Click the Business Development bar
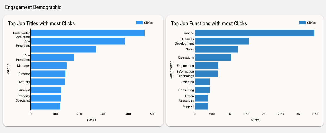The image size is (326, 133). pyautogui.click(x=222, y=41)
